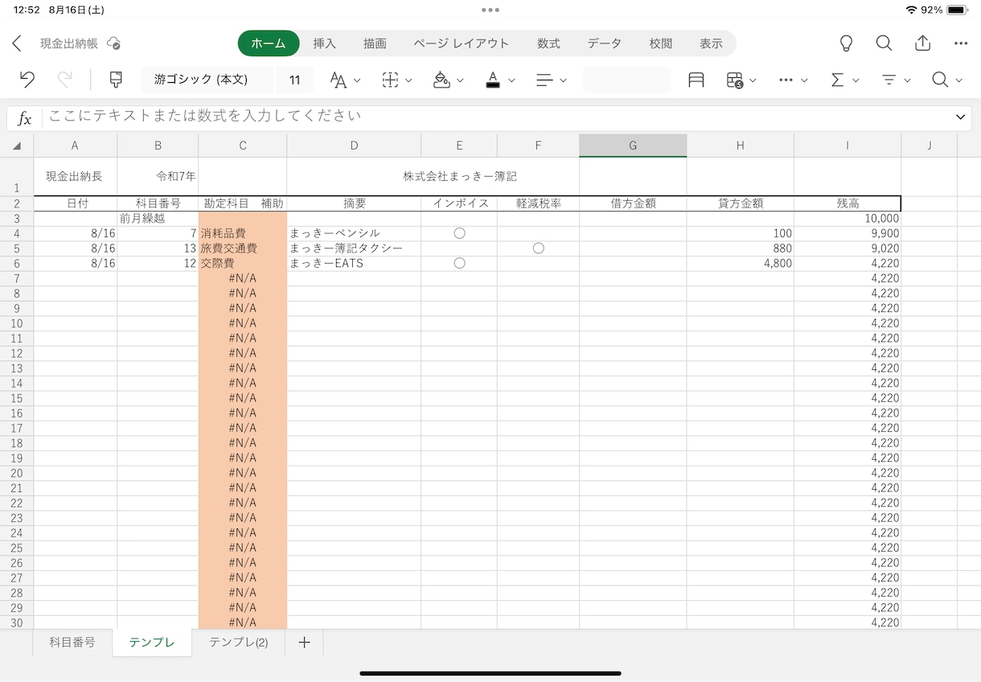Undo the last action
This screenshot has width=981, height=682.
pos(27,80)
